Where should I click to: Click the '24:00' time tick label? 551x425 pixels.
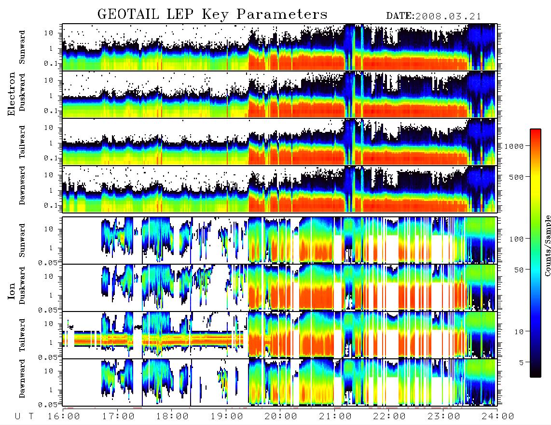tap(498, 417)
